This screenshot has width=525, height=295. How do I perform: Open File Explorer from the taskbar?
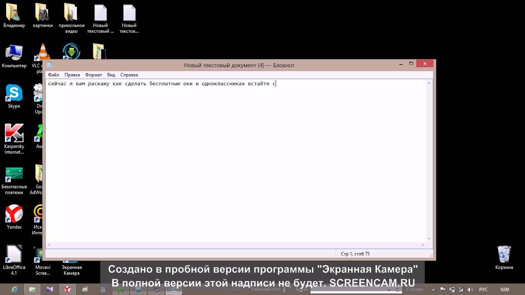[32, 289]
